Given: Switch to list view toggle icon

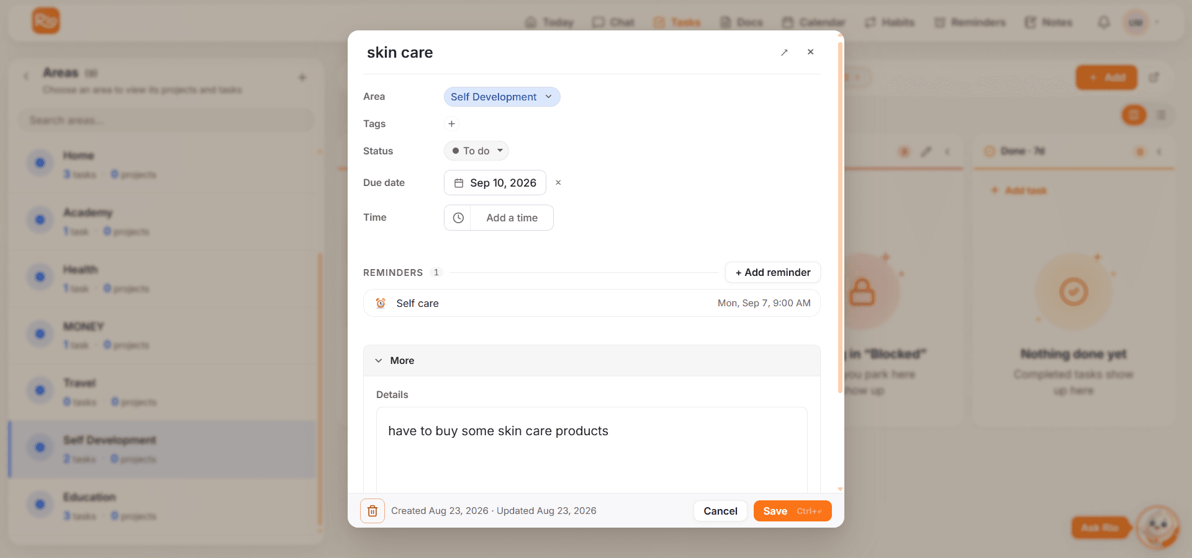Looking at the screenshot, I should coord(1161,115).
